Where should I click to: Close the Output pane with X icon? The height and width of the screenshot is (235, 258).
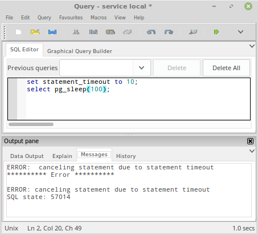[250, 141]
